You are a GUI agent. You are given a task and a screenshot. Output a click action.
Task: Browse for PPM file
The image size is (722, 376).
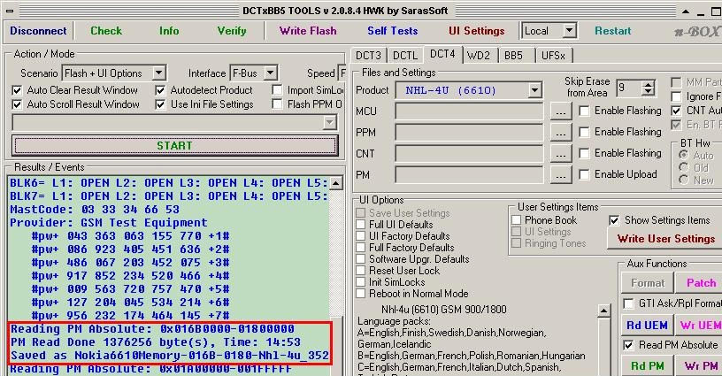(x=561, y=133)
